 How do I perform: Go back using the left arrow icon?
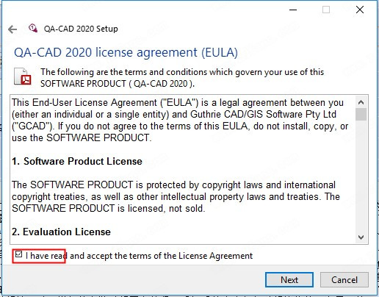(x=12, y=29)
